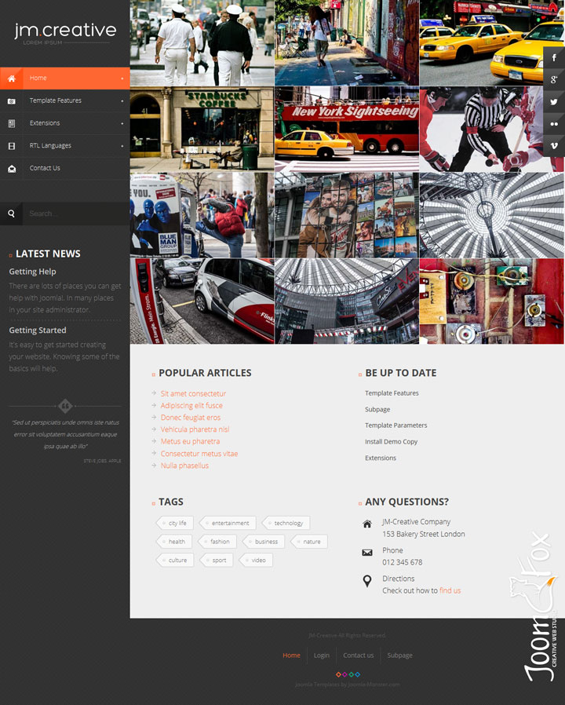
Task: Click the Facebook social icon
Action: 554,57
